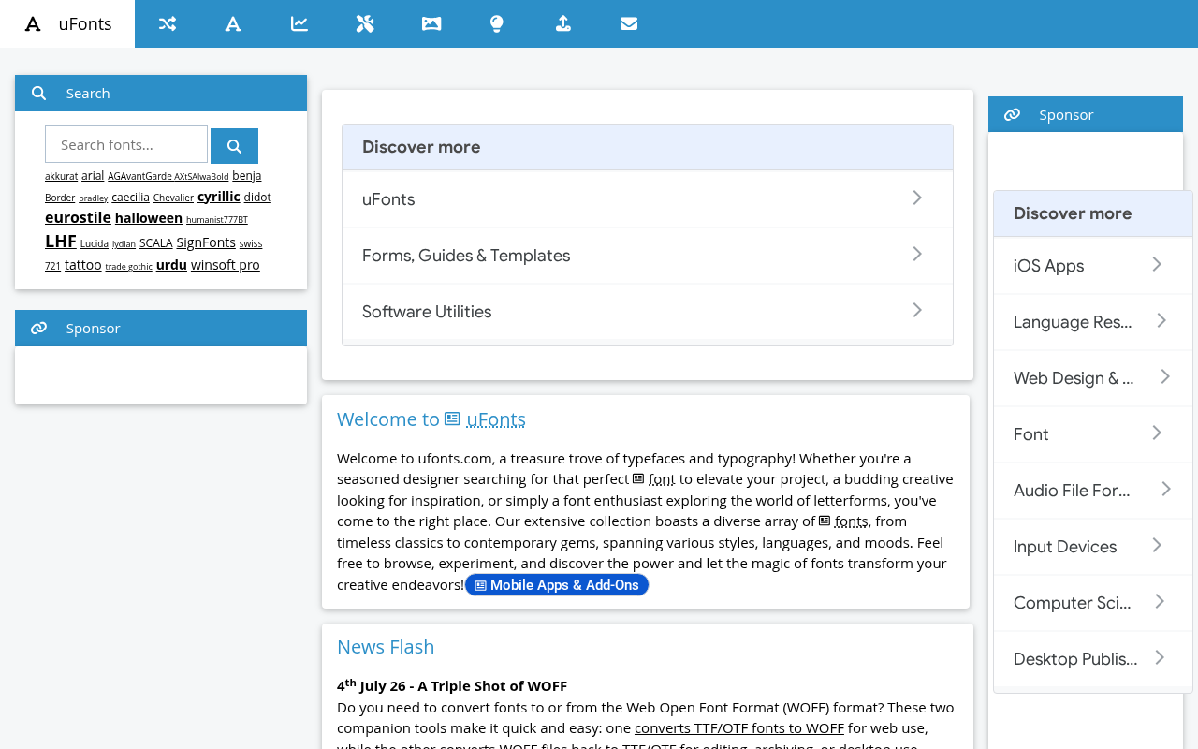
Task: Click the Mobile Apps & Add-Ons button
Action: point(557,585)
